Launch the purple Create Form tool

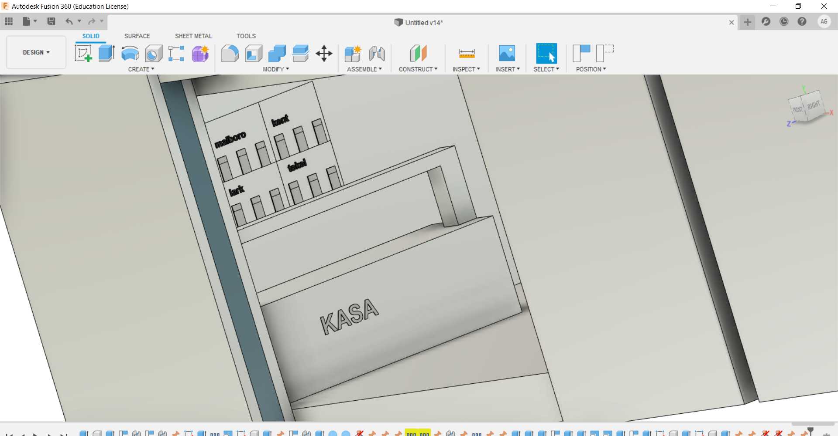(x=200, y=54)
